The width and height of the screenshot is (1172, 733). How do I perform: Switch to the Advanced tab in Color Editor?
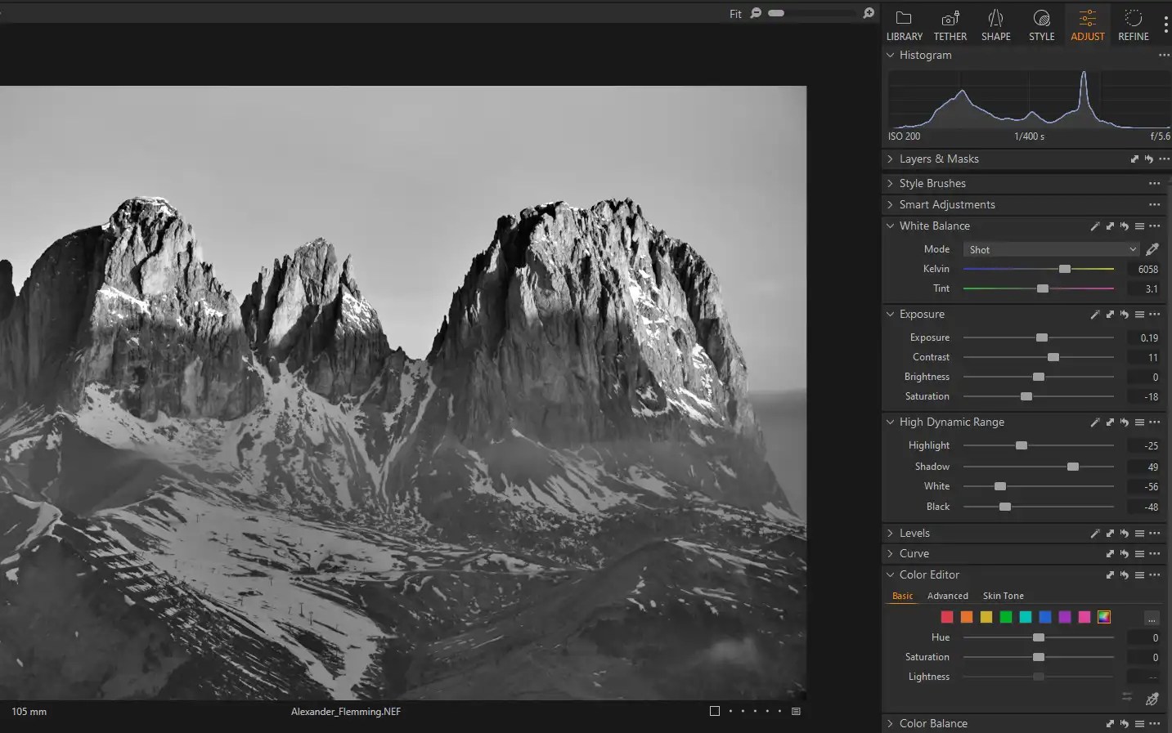coord(947,596)
